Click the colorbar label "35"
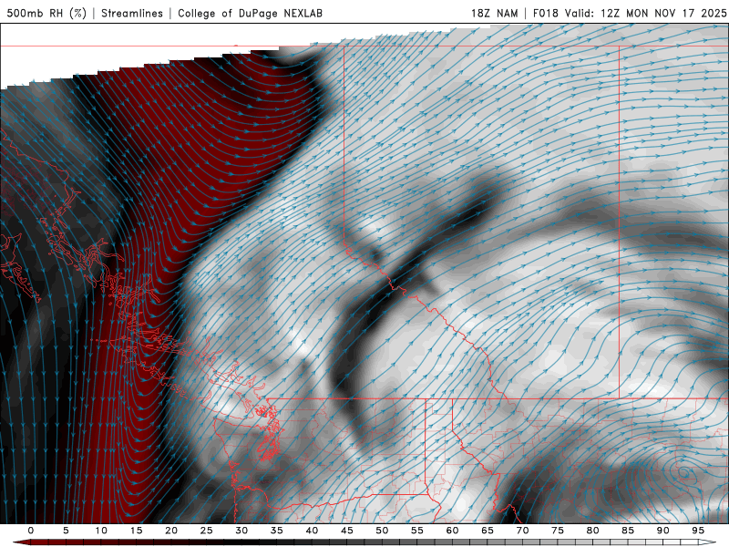The width and height of the screenshot is (729, 547). click(277, 531)
